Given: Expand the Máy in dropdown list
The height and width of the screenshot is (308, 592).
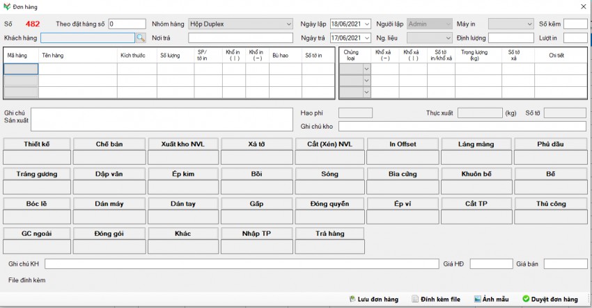Looking at the screenshot, I should point(529,24).
